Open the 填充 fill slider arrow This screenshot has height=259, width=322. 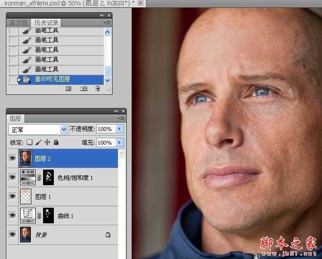coord(120,142)
